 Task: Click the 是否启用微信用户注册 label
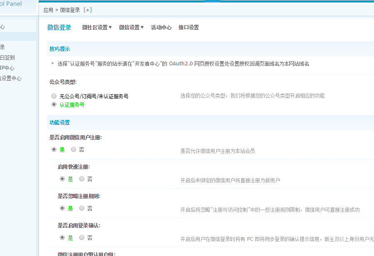(76, 137)
